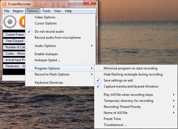This screenshot has height=129, width=178.
Task: Expand Name of AVI file submenu
Action: click(136, 113)
